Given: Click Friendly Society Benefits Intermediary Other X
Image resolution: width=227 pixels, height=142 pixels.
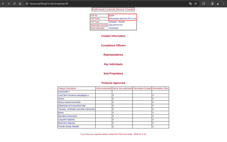Looking at the screenshot, I should [153, 126].
